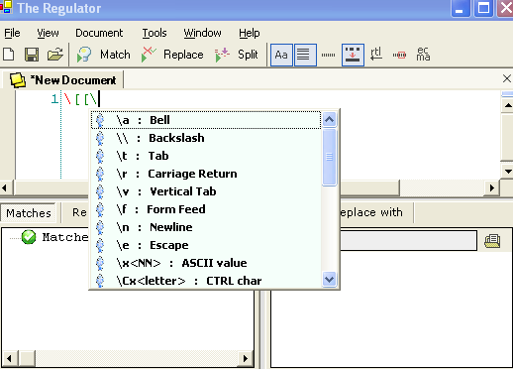Viewport: 513px width, 369px height.
Task: Select the \n : Newline suggestion
Action: 206,227
